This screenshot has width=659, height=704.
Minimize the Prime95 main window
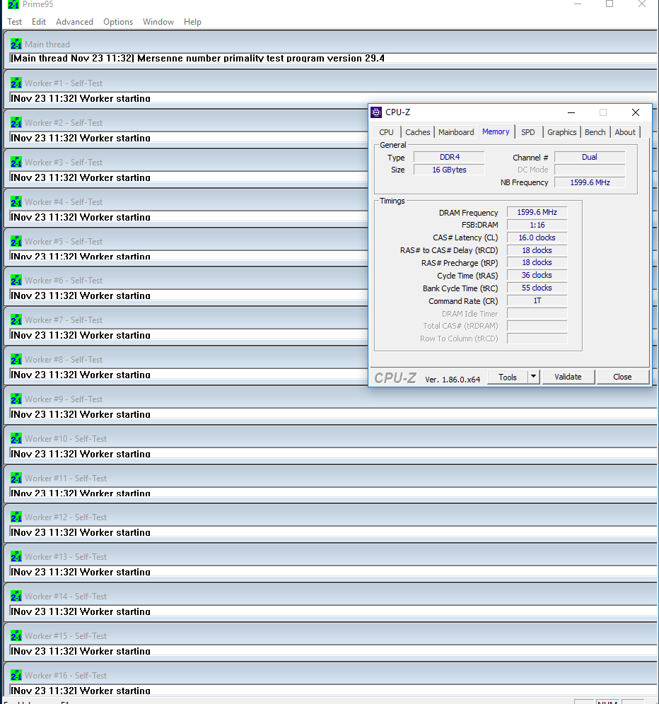pyautogui.click(x=578, y=4)
